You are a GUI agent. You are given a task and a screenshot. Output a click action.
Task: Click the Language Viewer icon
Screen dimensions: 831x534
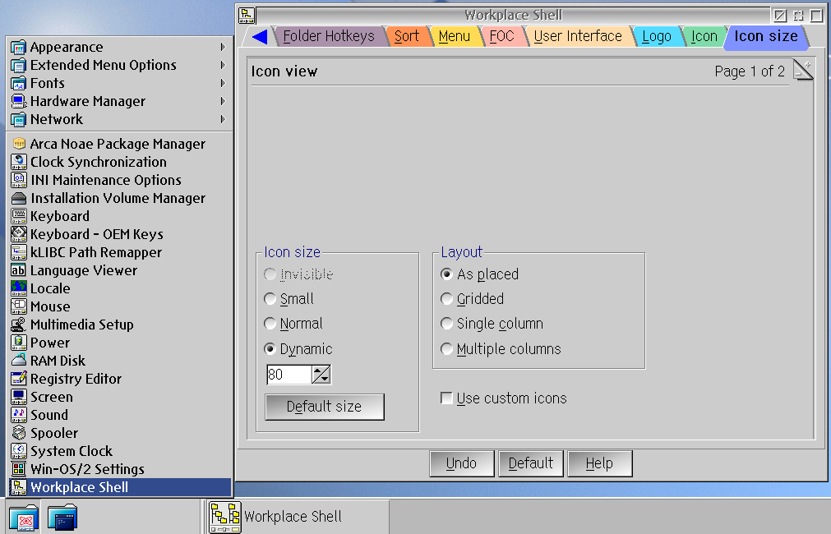coord(19,270)
